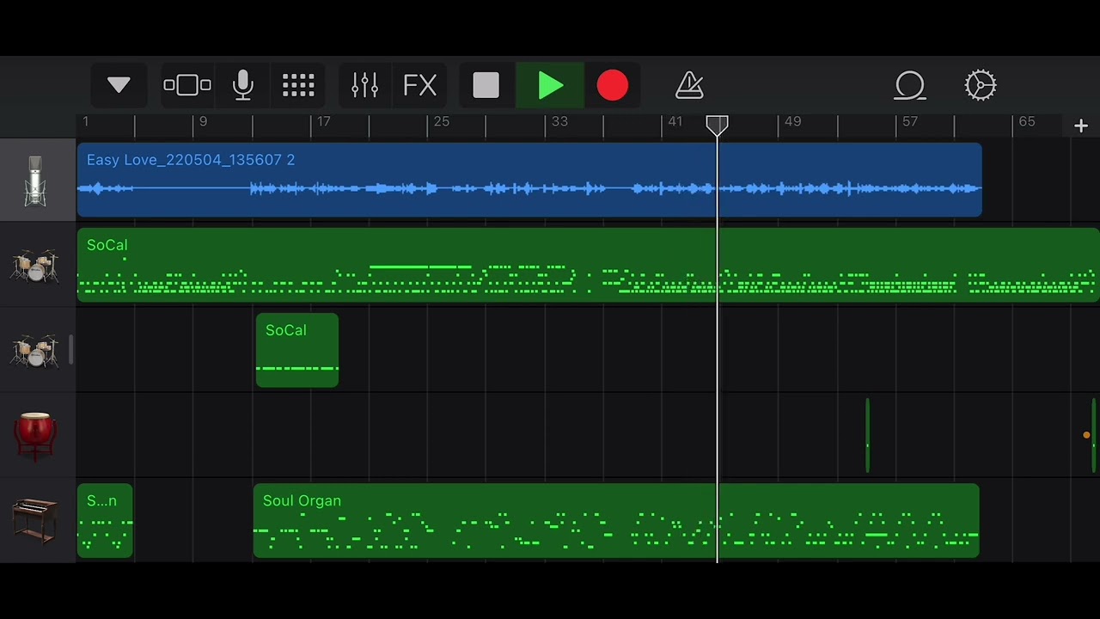Open the navigation dropdown triangle menu
Screen dimensions: 1100x619
[x=119, y=85]
